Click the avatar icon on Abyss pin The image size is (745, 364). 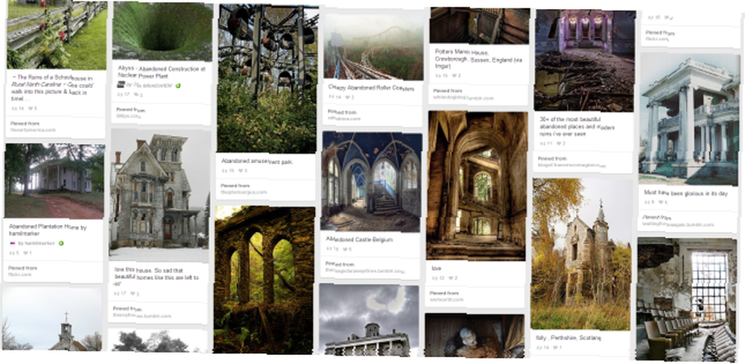point(121,85)
